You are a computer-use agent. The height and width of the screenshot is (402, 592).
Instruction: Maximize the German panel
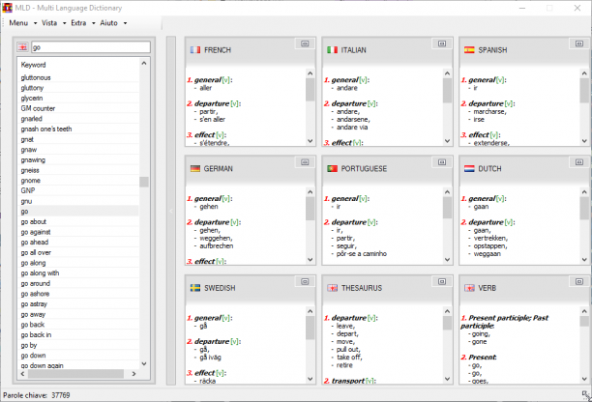305,162
